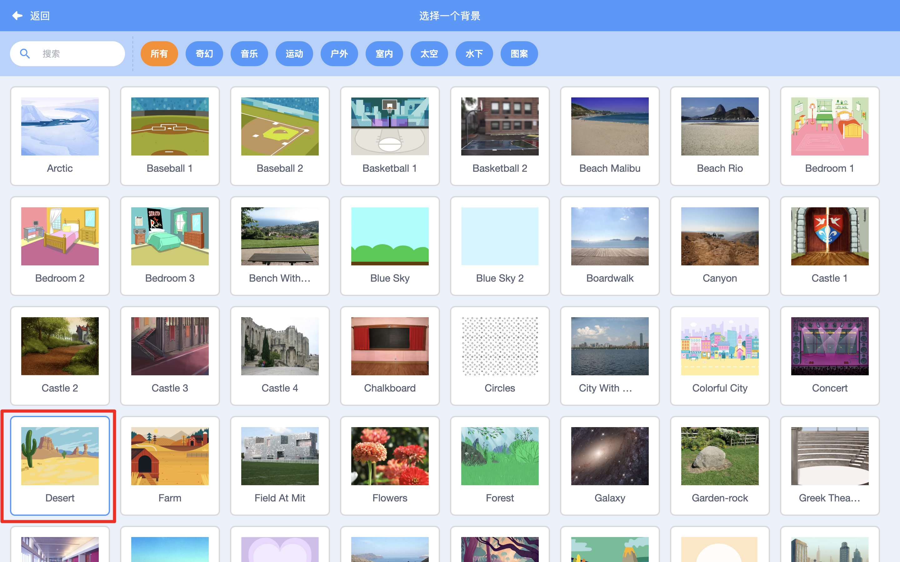Pick the City With … backdrop

coord(610,356)
